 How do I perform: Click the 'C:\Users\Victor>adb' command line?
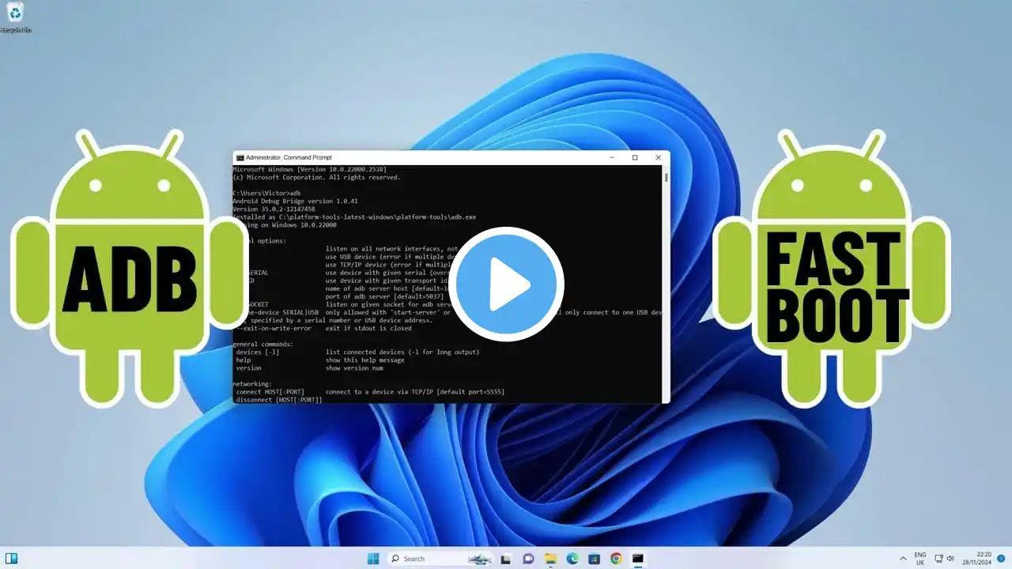(266, 194)
